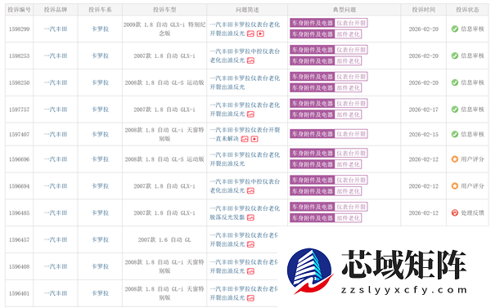
Task: Open 一汽丰田 brand link in row 1596694
Action: pyautogui.click(x=56, y=186)
